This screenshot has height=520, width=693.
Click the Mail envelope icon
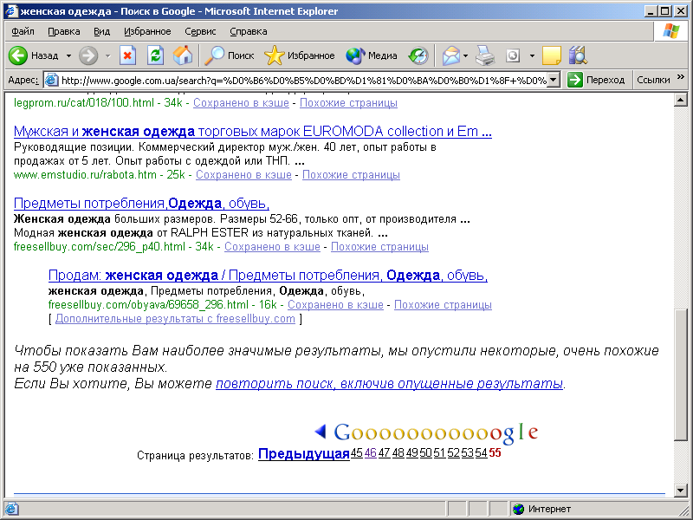tap(450, 55)
